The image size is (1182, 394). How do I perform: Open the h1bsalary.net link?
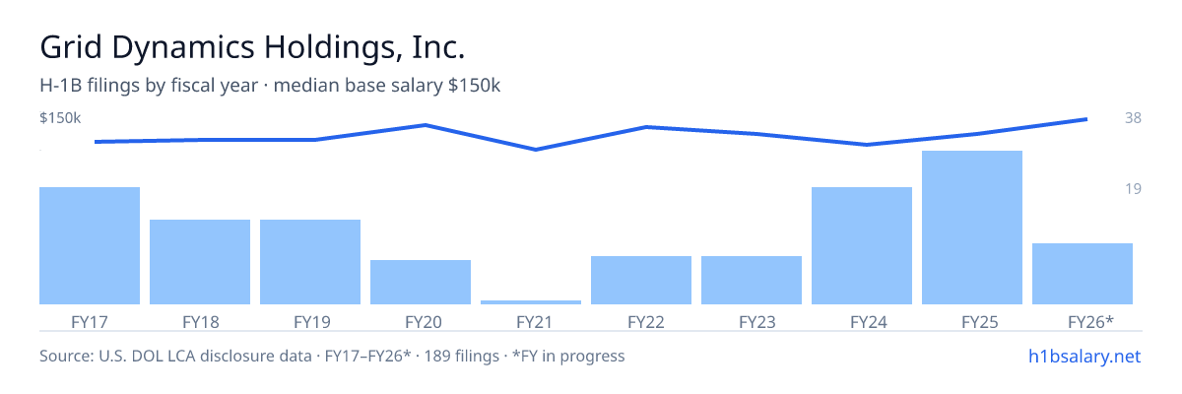[1083, 356]
